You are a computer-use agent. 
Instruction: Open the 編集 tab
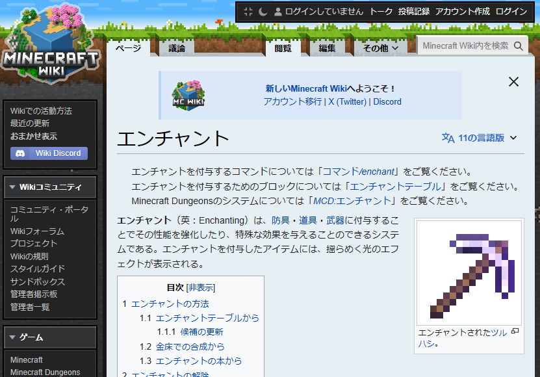pyautogui.click(x=327, y=48)
